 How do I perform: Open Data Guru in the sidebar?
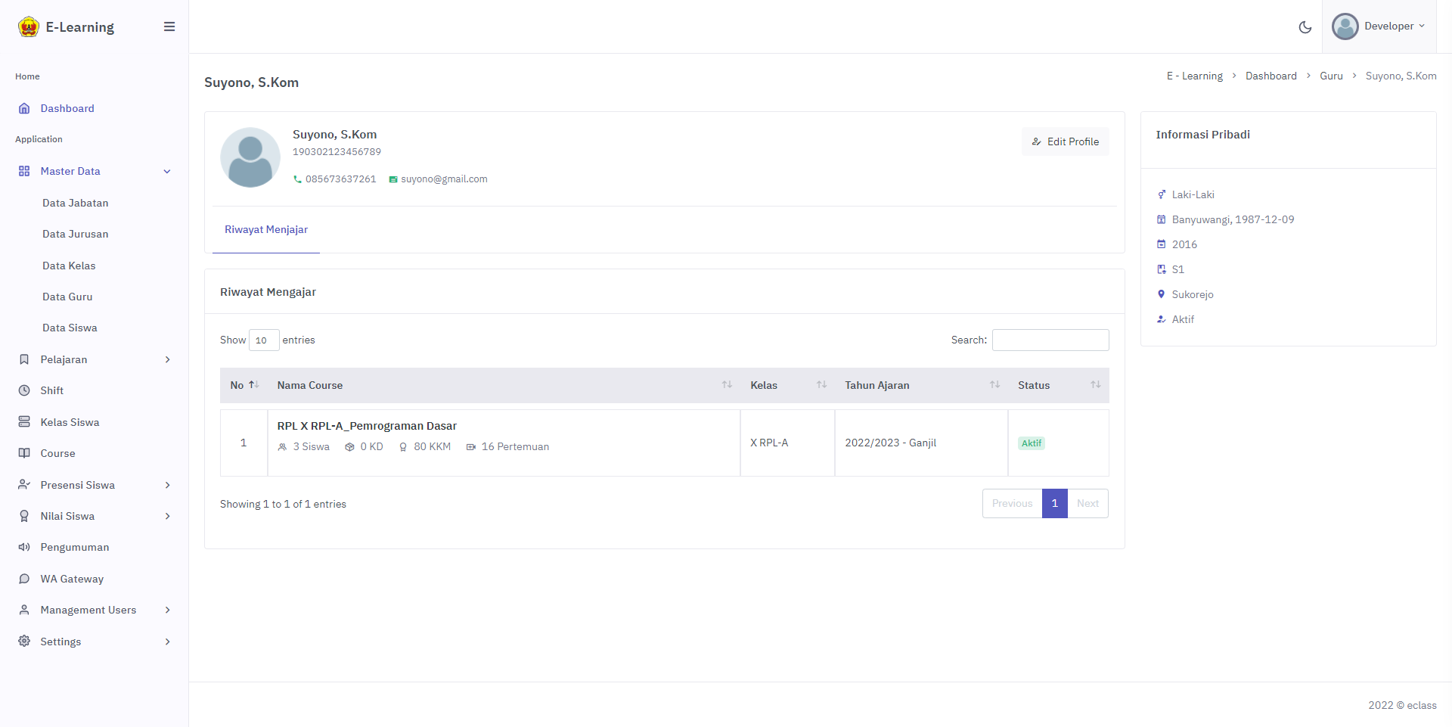[67, 297]
